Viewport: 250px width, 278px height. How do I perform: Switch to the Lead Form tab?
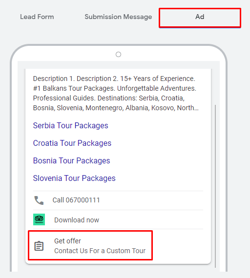pos(37,17)
